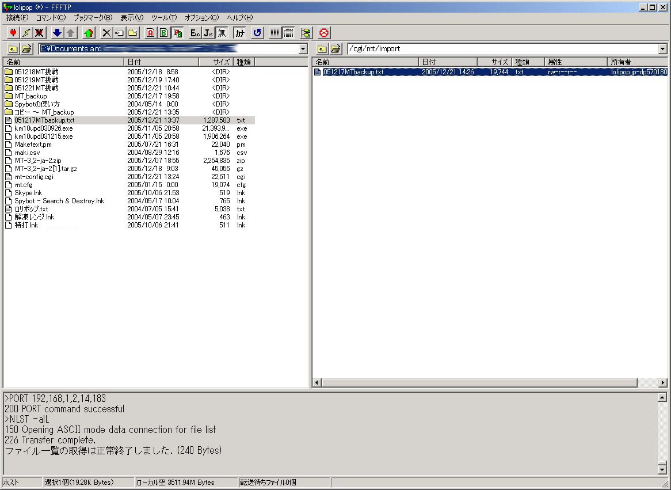Open the ツール(T) menu
The height and width of the screenshot is (490, 671).
(x=164, y=18)
